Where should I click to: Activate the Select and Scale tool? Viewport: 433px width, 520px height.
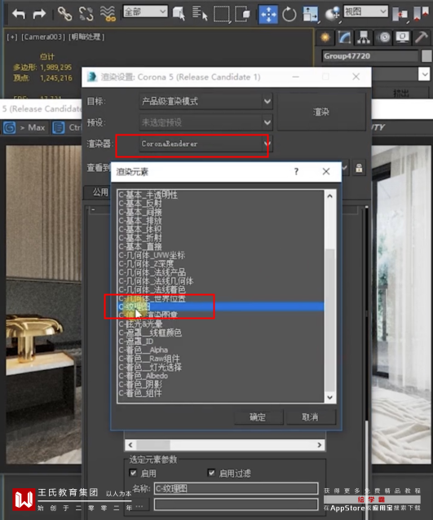point(311,14)
